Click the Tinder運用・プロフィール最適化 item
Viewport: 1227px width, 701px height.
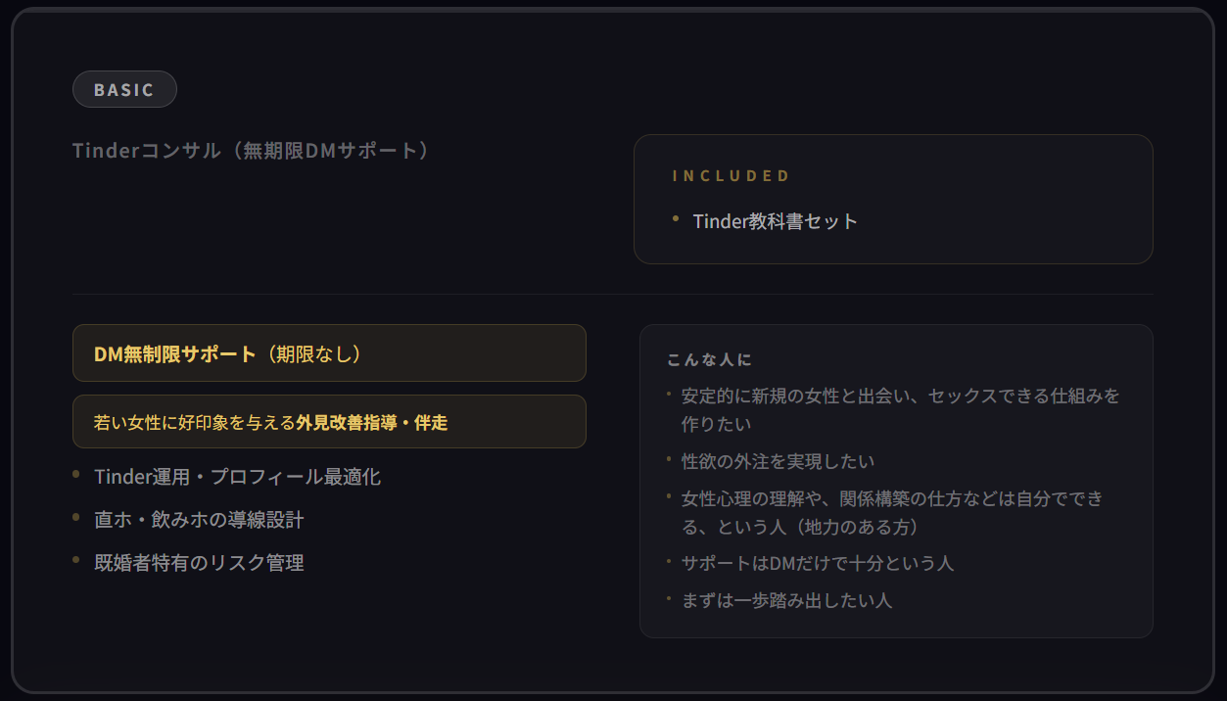click(x=237, y=477)
